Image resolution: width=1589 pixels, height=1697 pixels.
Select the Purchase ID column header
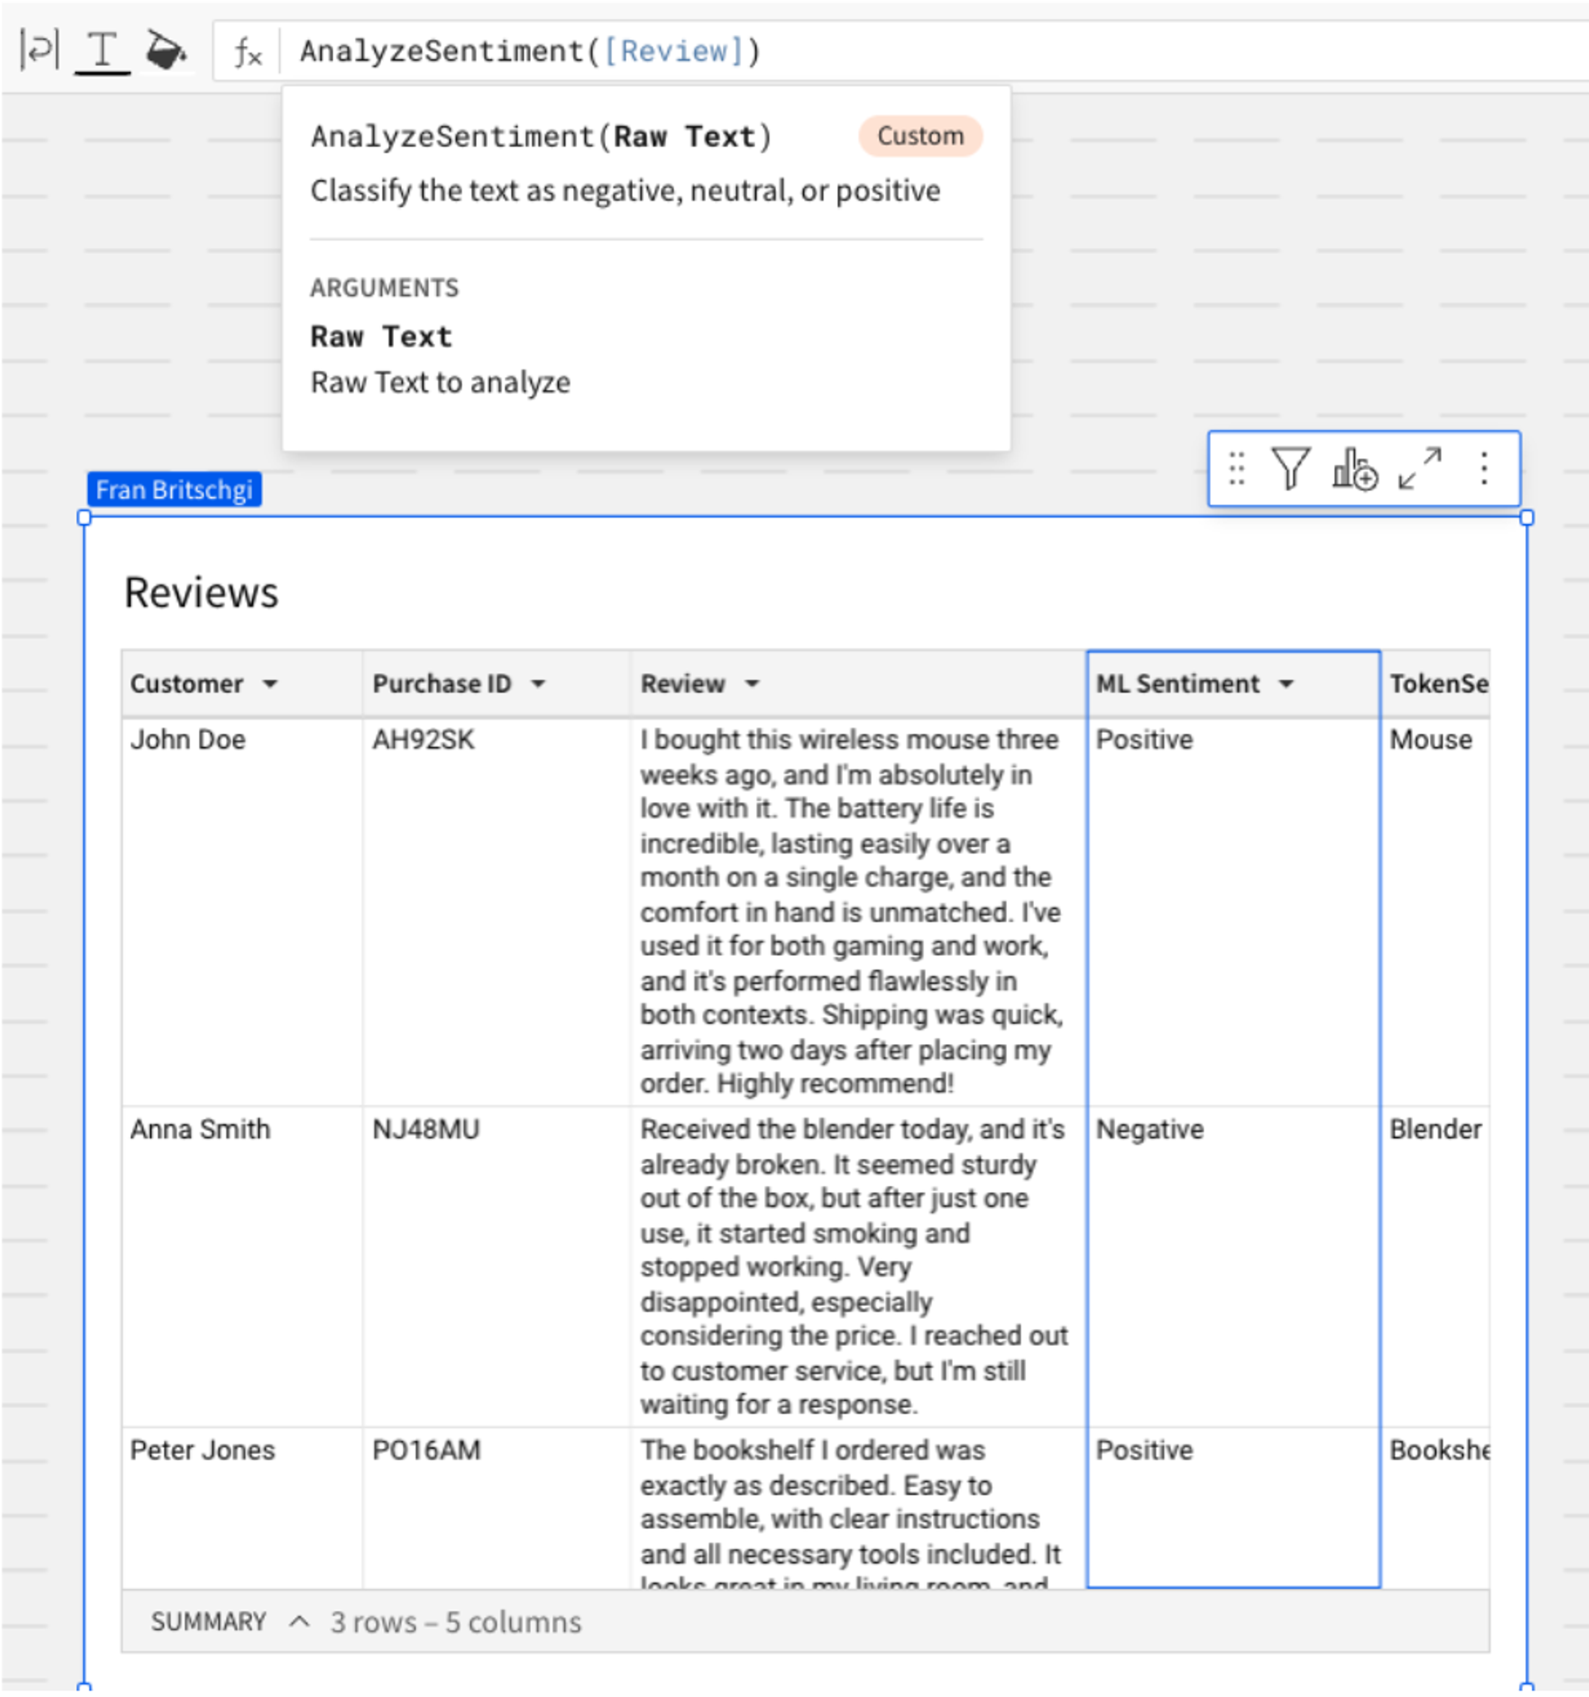point(497,684)
